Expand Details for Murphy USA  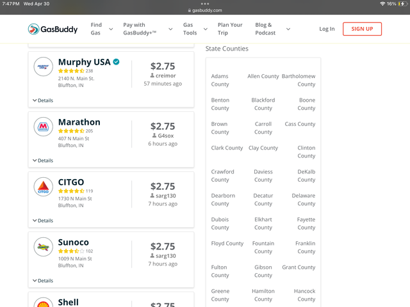pos(43,100)
